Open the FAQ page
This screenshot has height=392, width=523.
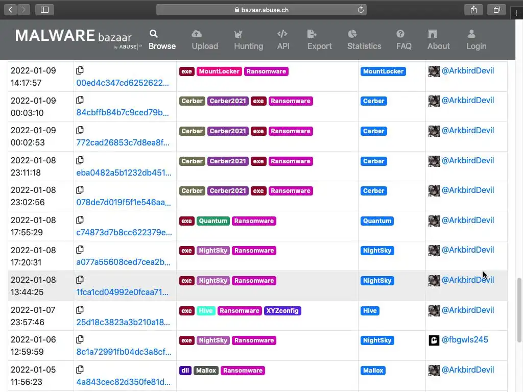click(403, 40)
